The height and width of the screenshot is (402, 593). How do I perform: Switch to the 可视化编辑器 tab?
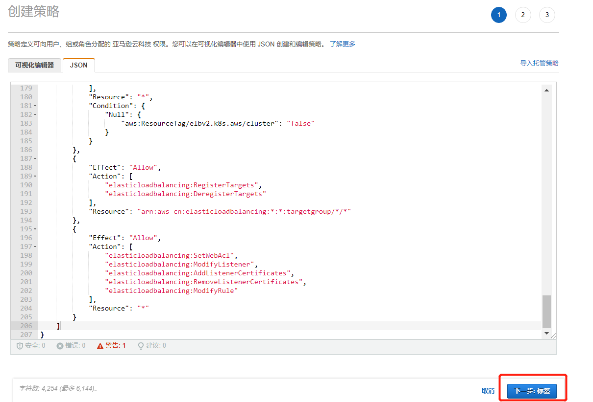(34, 65)
